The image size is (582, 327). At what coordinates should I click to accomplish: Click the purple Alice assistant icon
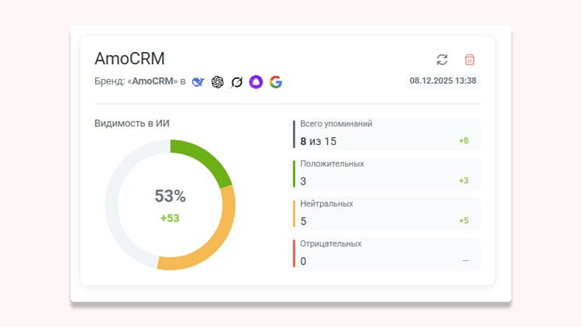pyautogui.click(x=256, y=81)
